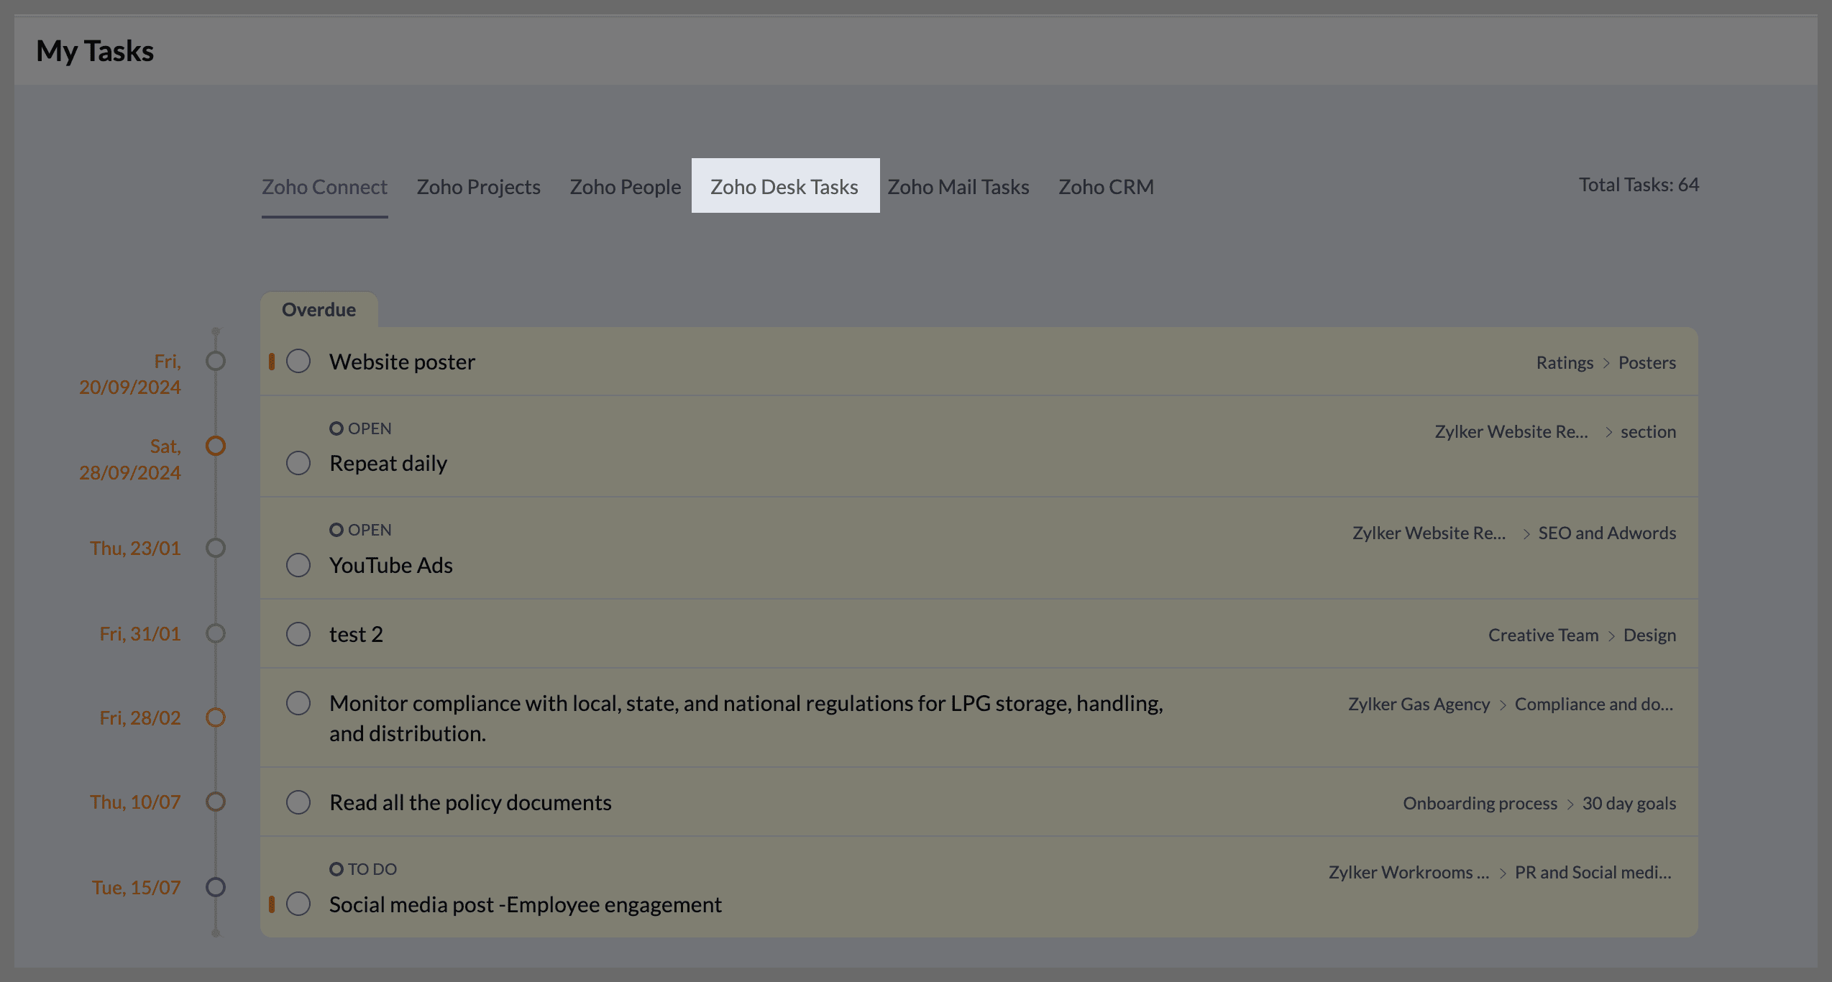Open the Zoho Mail Tasks tab

[958, 187]
